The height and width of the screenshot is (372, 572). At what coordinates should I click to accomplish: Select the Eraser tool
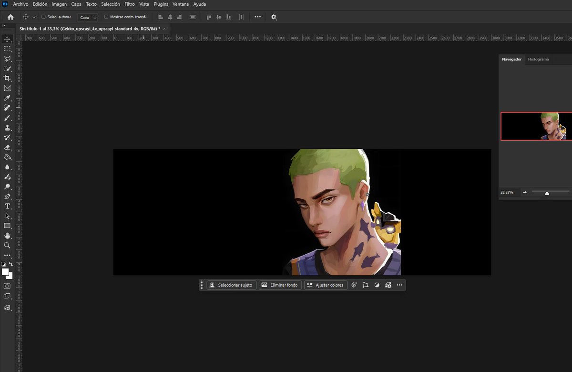(x=7, y=147)
